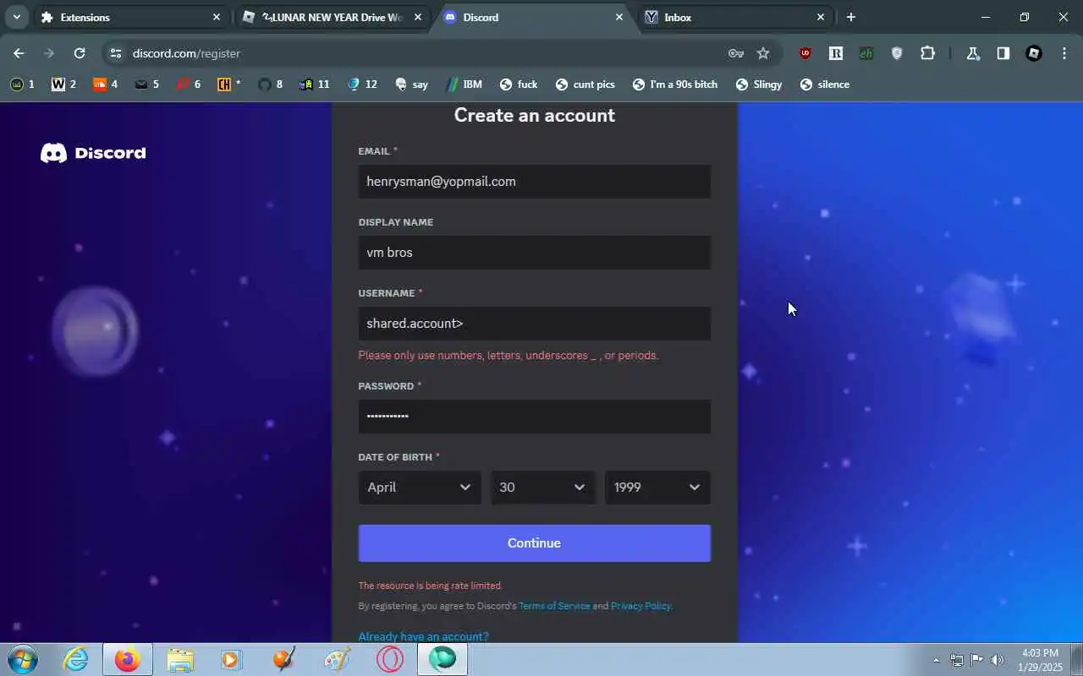This screenshot has width=1083, height=676.
Task: Click the Discord logo on the page
Action: click(x=93, y=153)
